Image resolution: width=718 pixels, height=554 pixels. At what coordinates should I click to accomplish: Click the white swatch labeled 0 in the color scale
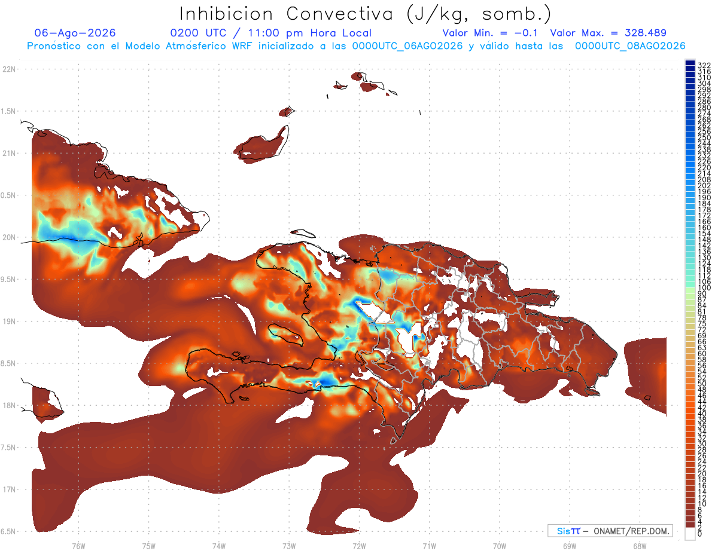[x=690, y=534]
